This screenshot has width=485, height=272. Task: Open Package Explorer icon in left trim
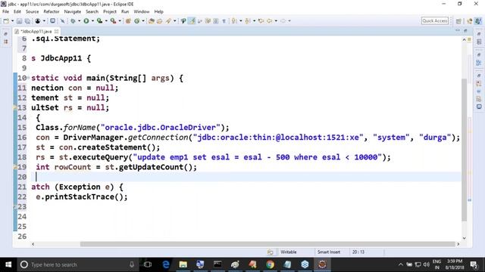coord(5,42)
